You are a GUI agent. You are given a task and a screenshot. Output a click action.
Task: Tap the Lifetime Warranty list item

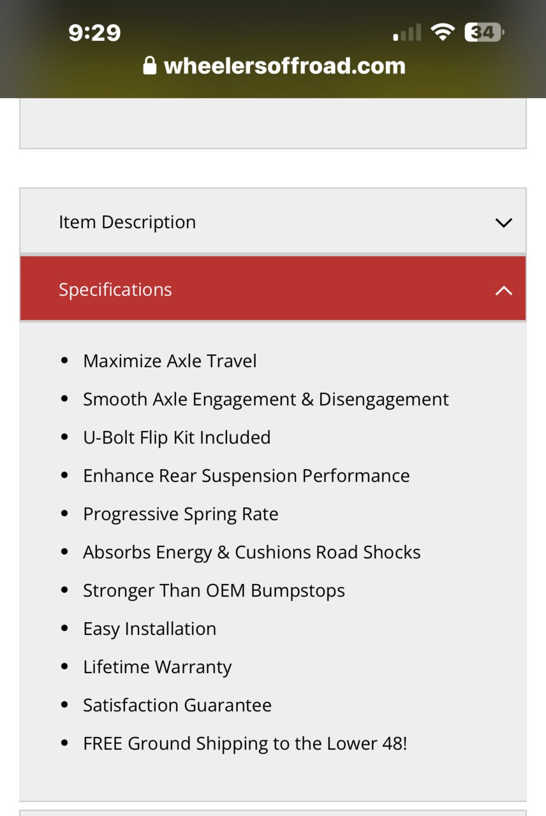point(157,667)
